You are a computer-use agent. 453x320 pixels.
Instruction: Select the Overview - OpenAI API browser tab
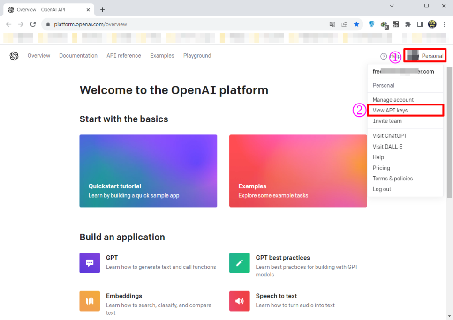click(x=49, y=10)
